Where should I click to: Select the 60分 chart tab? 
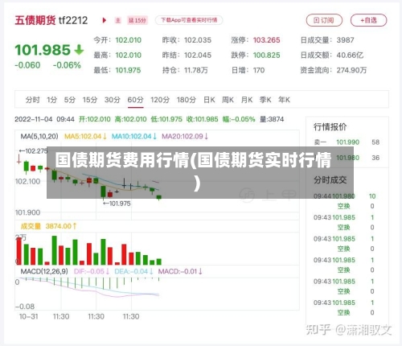[135, 100]
